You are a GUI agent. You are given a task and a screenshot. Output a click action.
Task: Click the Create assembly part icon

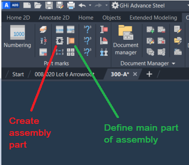(59, 41)
